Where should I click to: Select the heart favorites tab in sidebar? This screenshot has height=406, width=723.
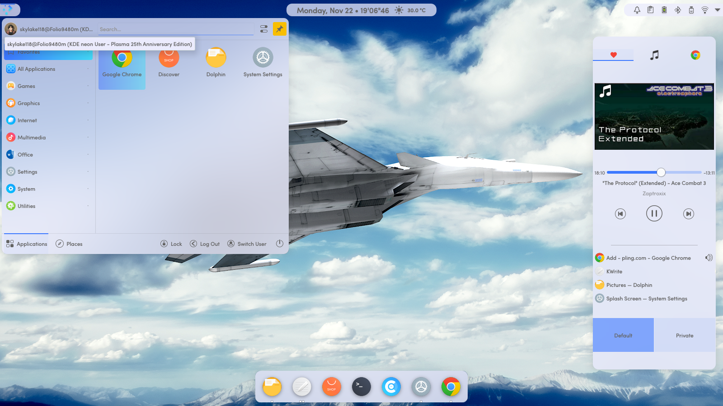pos(613,55)
